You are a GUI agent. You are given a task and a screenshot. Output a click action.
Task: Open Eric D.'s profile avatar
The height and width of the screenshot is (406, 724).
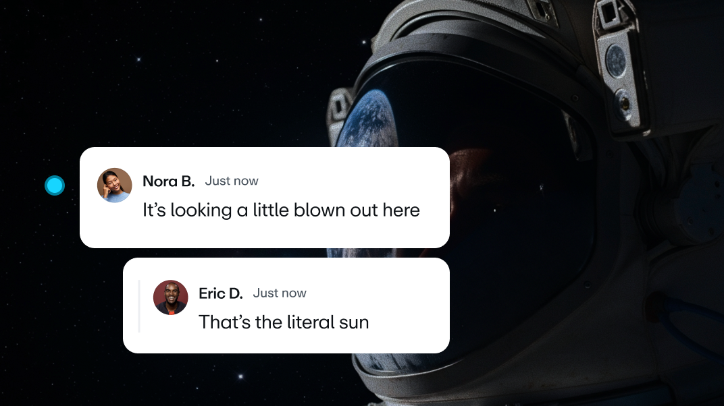(170, 297)
